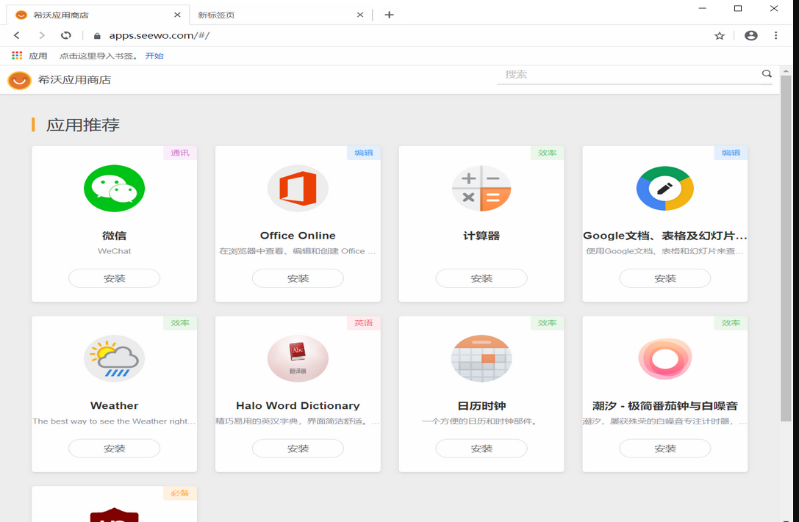The height and width of the screenshot is (522, 799).
Task: Open the browser three-dot menu
Action: coord(775,36)
